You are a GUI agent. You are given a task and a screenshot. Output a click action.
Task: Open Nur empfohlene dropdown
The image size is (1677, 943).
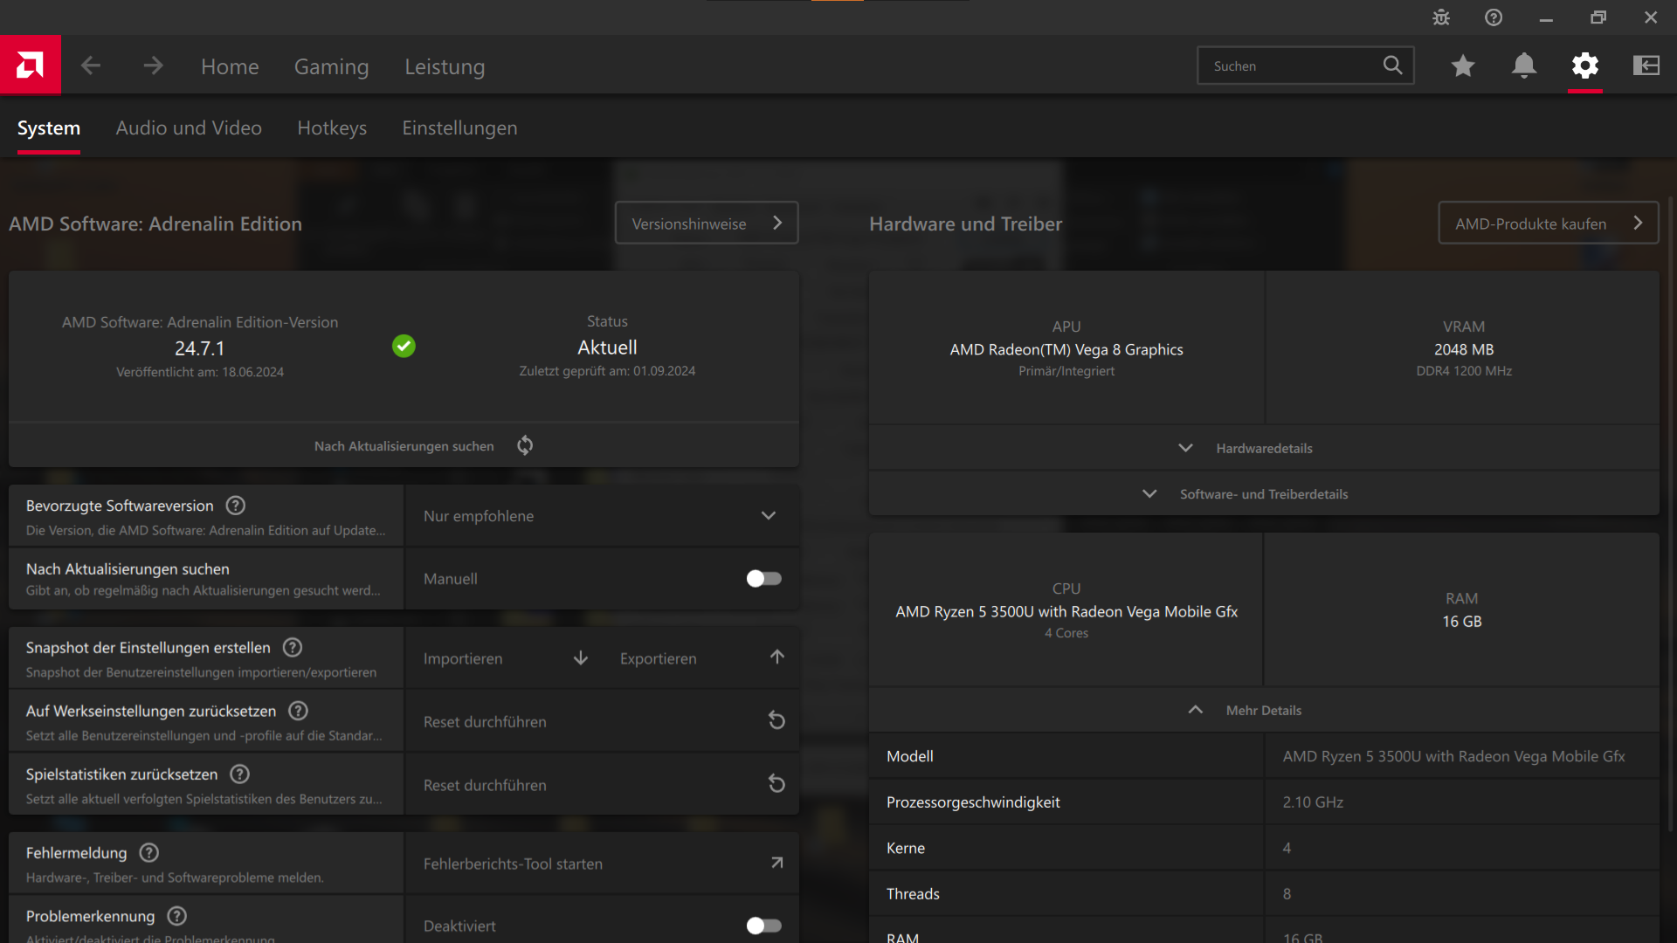tap(602, 516)
